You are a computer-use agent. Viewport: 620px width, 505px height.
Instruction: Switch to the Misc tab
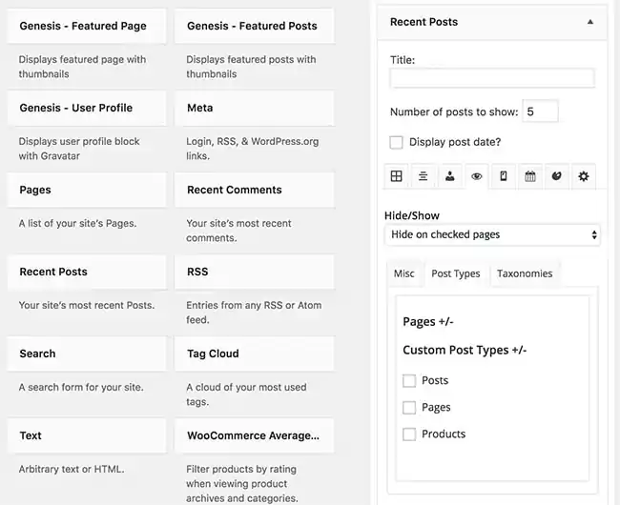(x=404, y=273)
